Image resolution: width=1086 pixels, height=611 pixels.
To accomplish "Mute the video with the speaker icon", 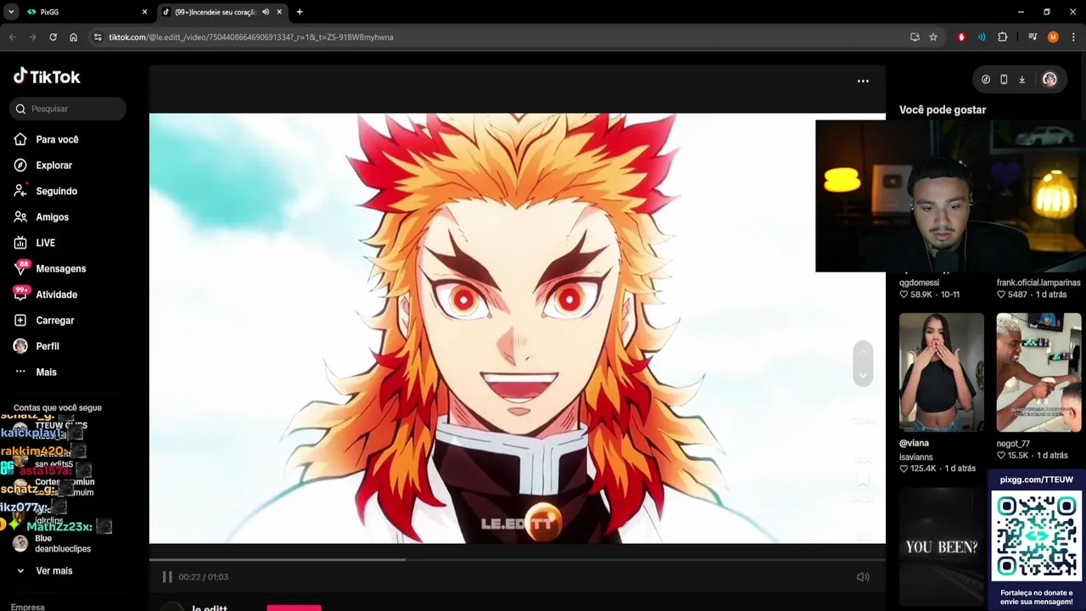I will (863, 577).
